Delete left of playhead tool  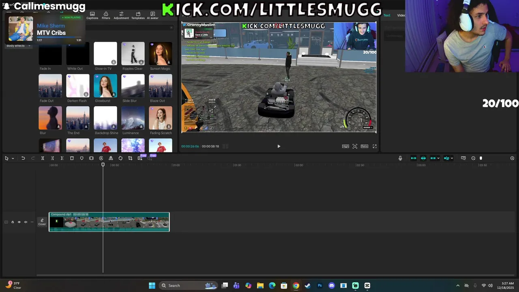(52, 158)
